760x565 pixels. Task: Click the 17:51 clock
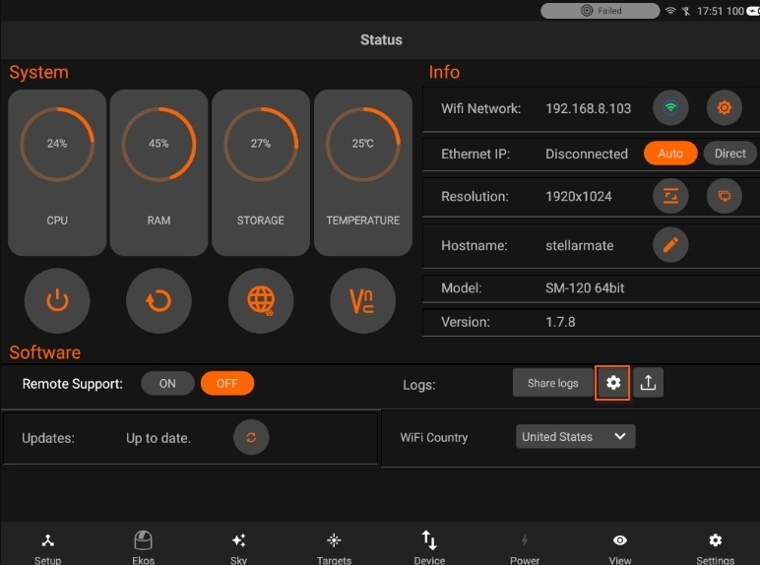tap(710, 11)
